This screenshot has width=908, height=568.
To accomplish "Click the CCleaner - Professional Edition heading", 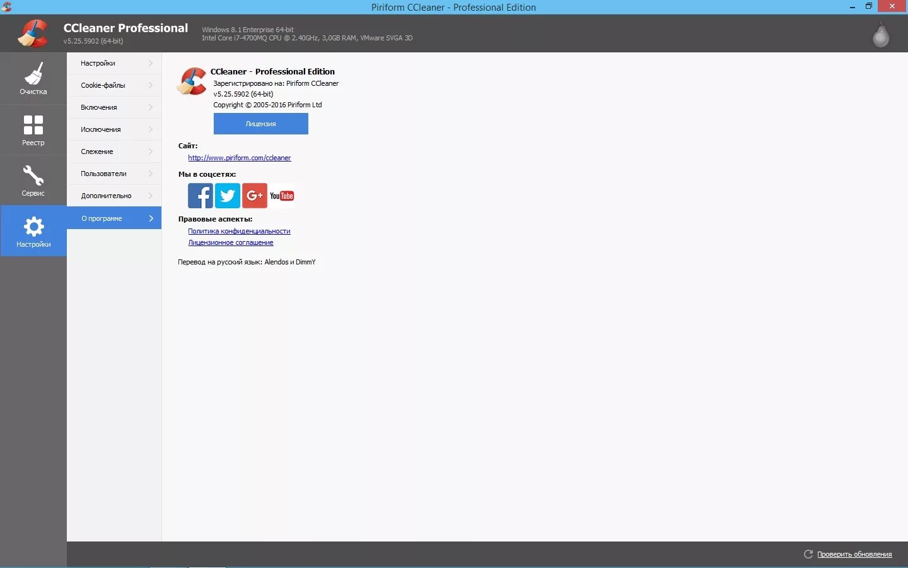I will [272, 71].
